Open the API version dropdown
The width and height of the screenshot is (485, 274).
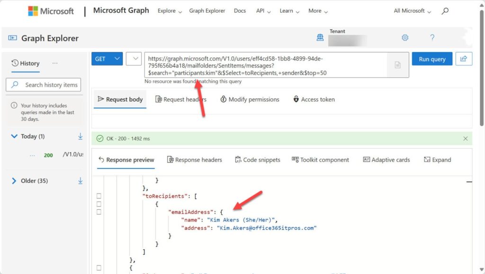coord(134,59)
